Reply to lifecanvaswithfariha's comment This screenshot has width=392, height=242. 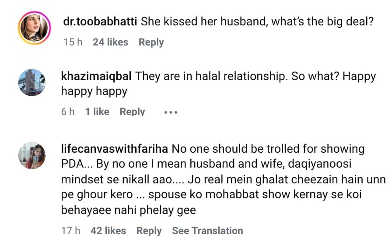(x=149, y=231)
